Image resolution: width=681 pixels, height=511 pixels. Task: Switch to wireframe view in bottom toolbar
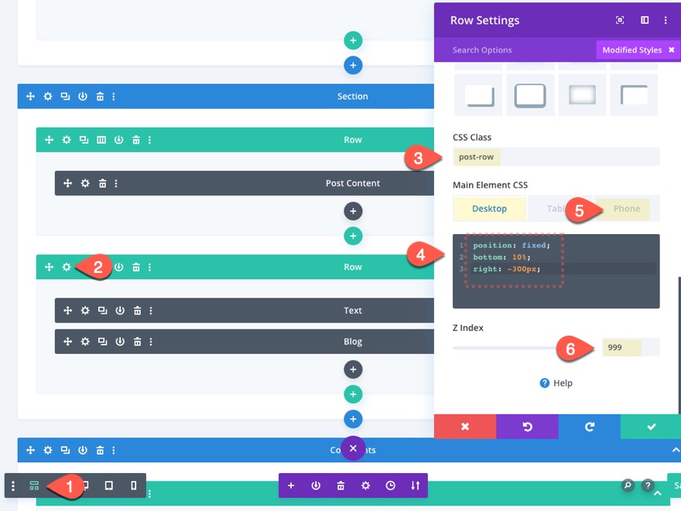[x=34, y=485]
